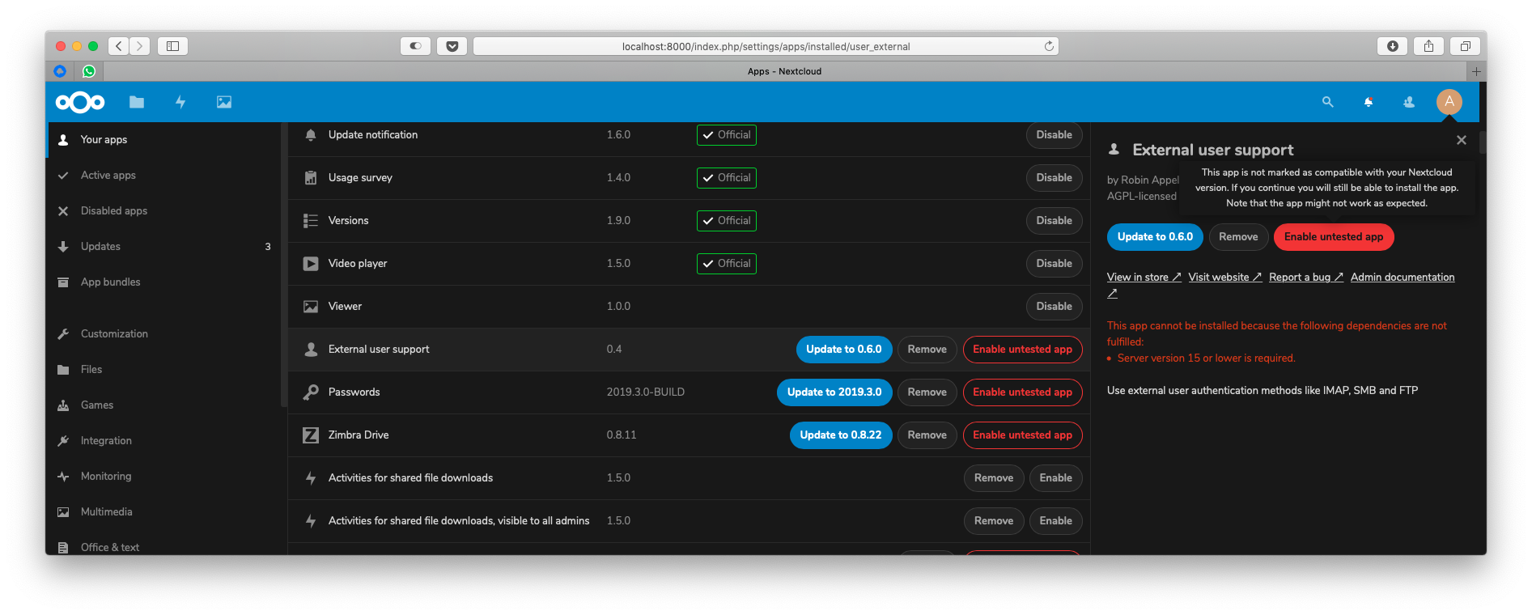Go forward using Safari forward arrow
Screen dimensions: 1532x615
[140, 46]
